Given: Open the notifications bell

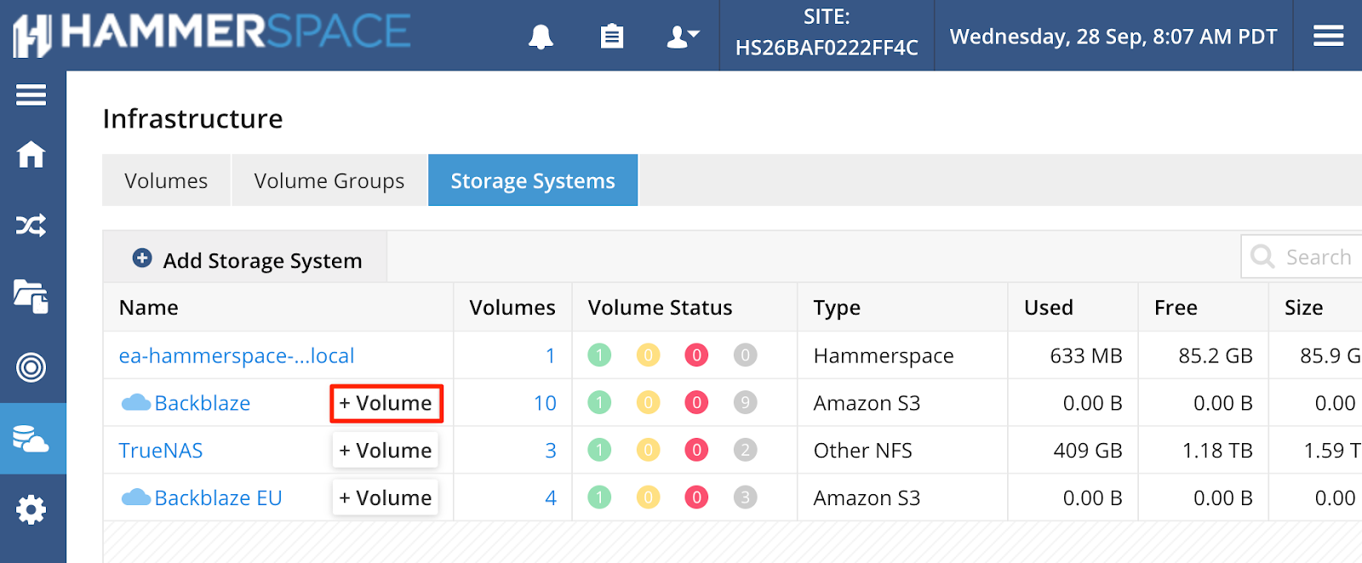Looking at the screenshot, I should [x=541, y=37].
